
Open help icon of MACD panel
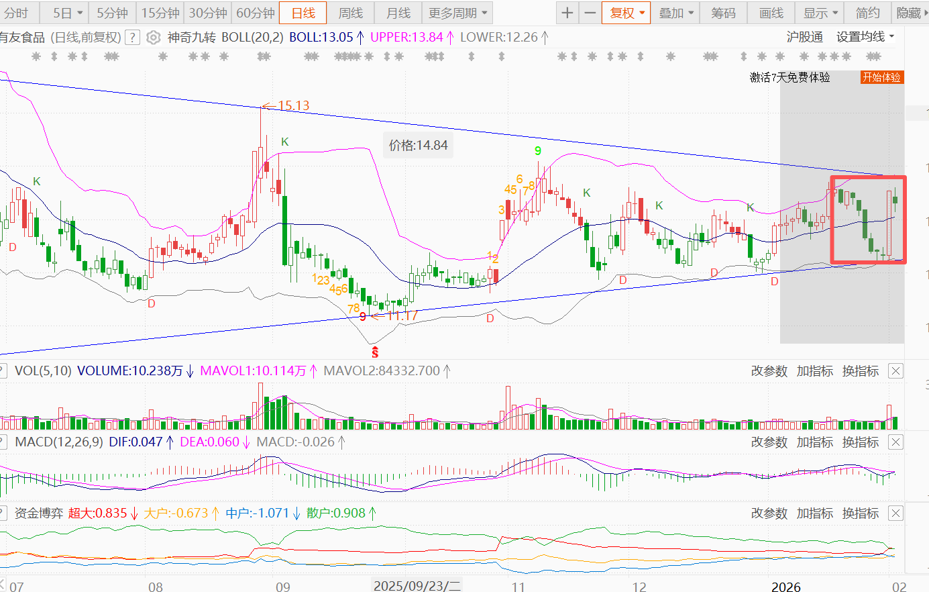pos(3,442)
